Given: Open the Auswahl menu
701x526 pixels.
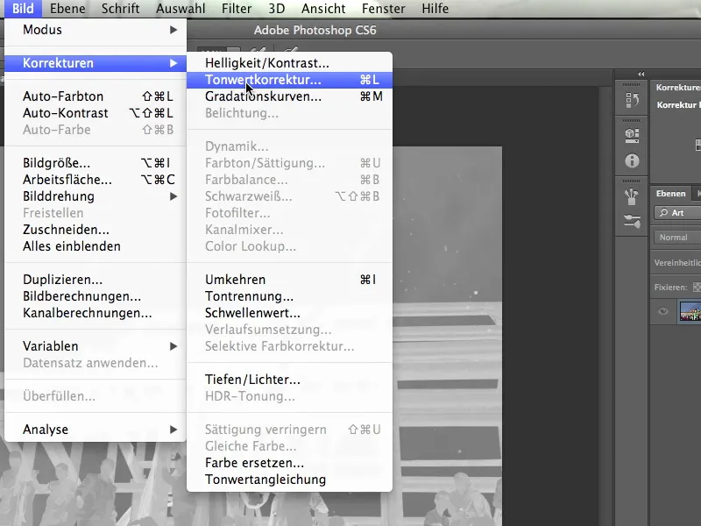Looking at the screenshot, I should click(x=181, y=9).
